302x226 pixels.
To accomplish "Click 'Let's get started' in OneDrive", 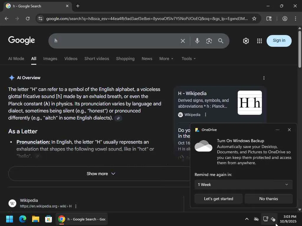I will [219, 199].
